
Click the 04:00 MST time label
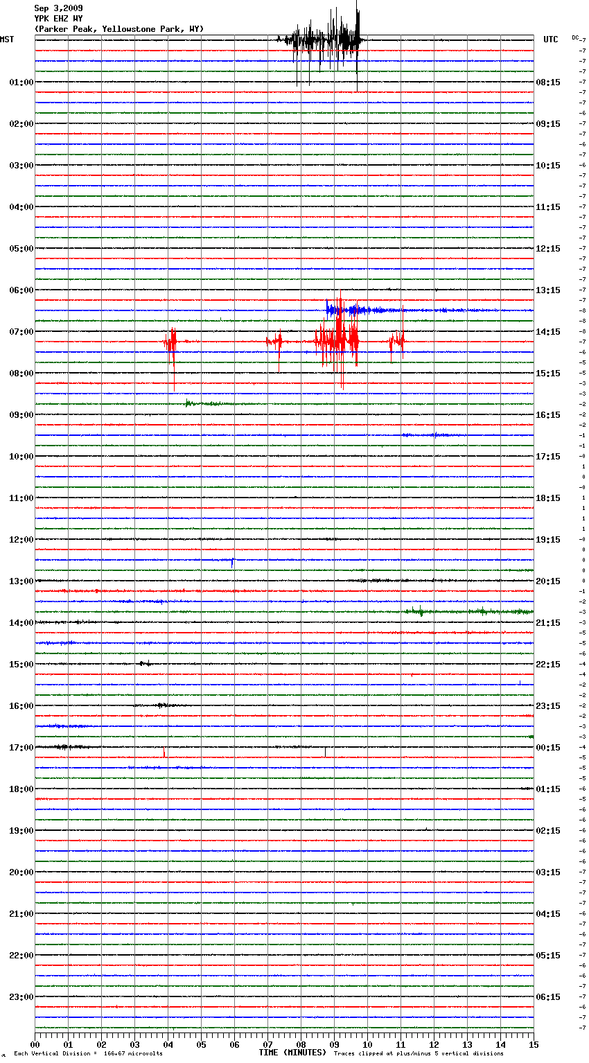21,207
